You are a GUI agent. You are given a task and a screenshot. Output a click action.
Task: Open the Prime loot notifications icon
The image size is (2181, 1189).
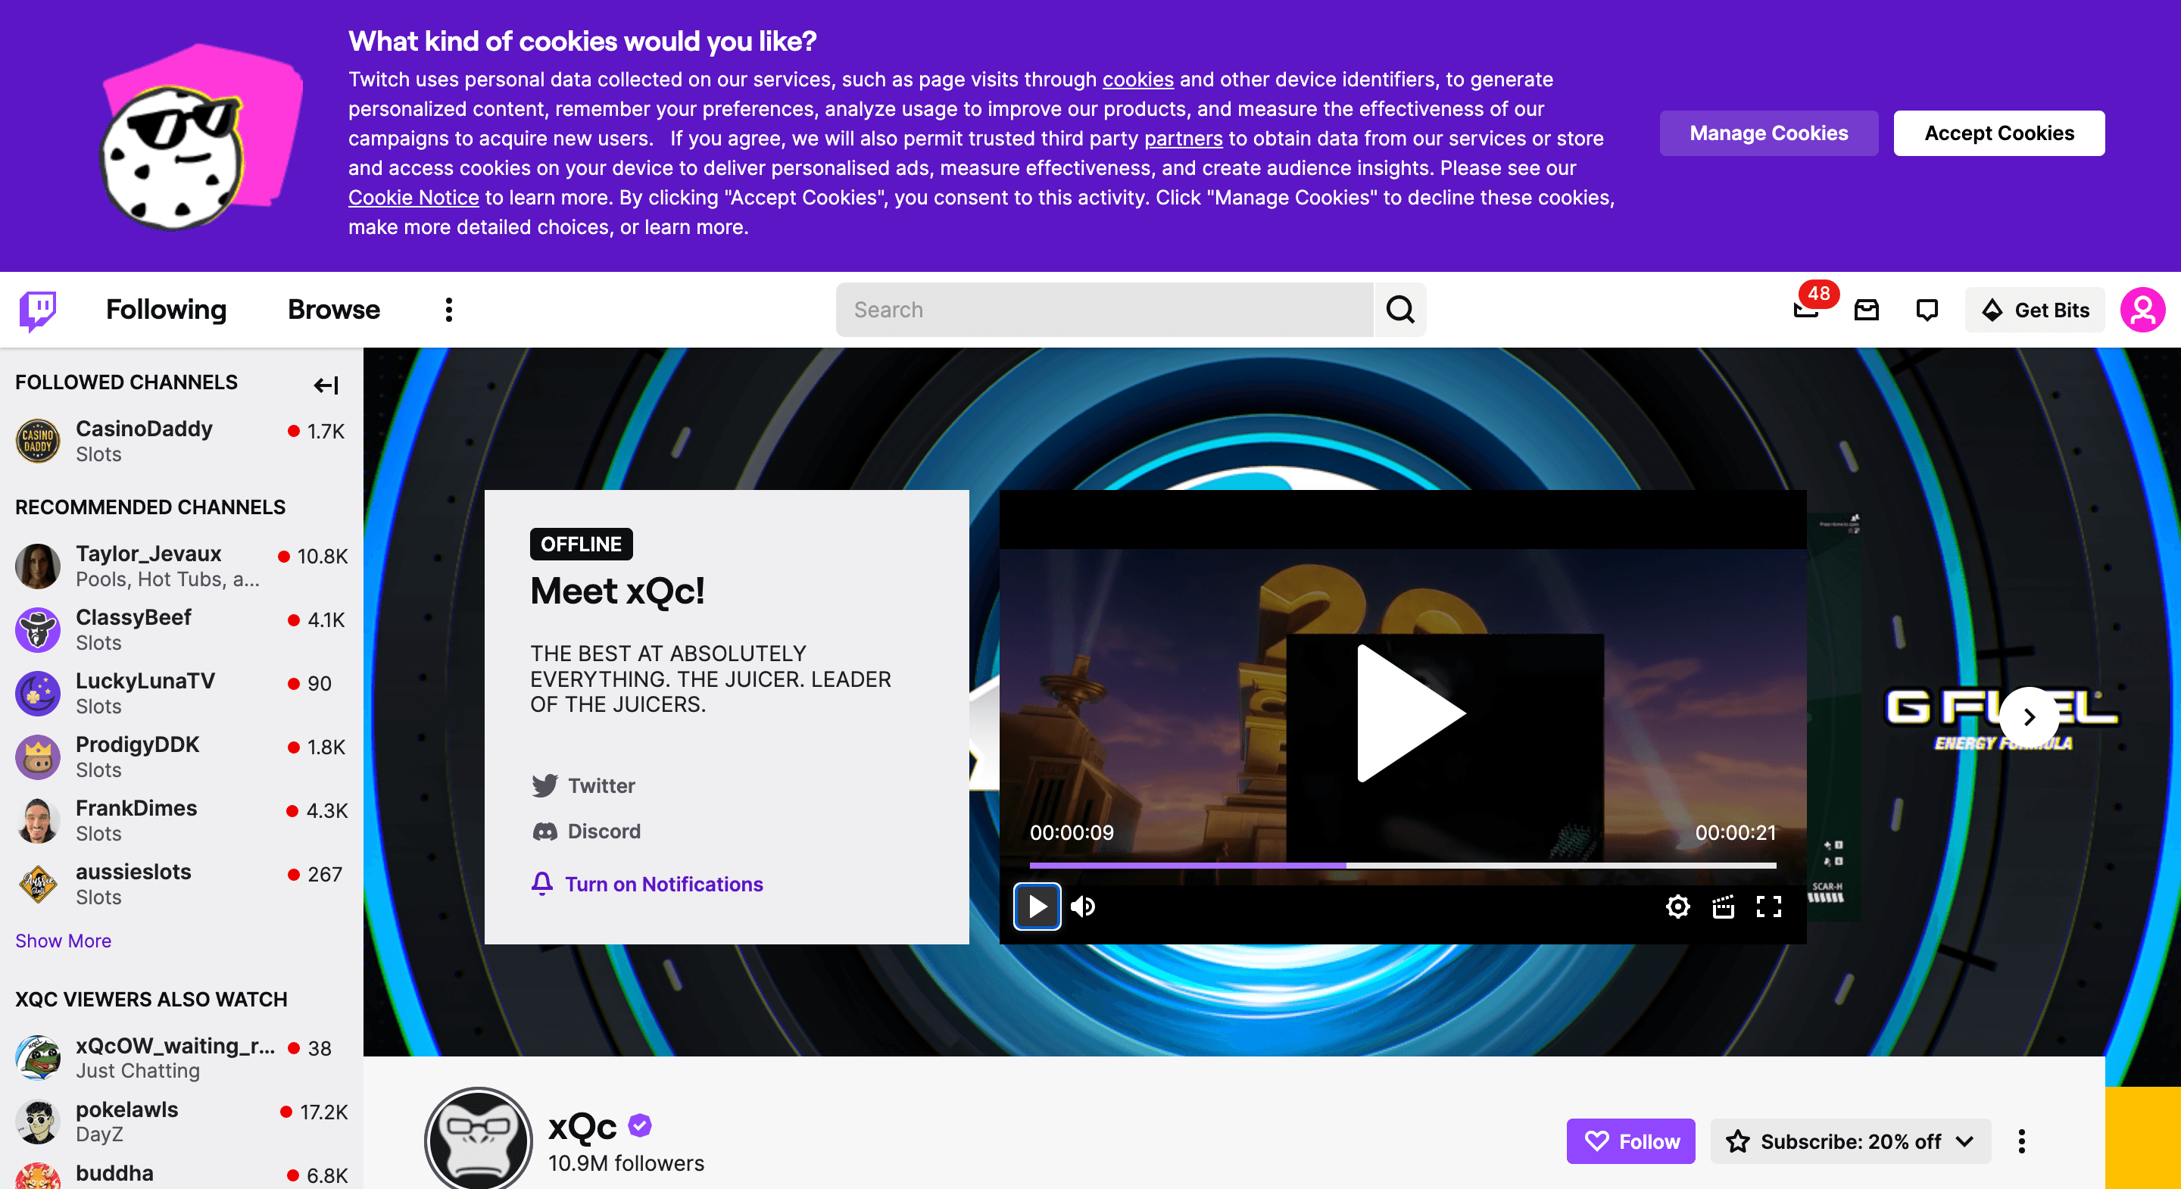1805,310
